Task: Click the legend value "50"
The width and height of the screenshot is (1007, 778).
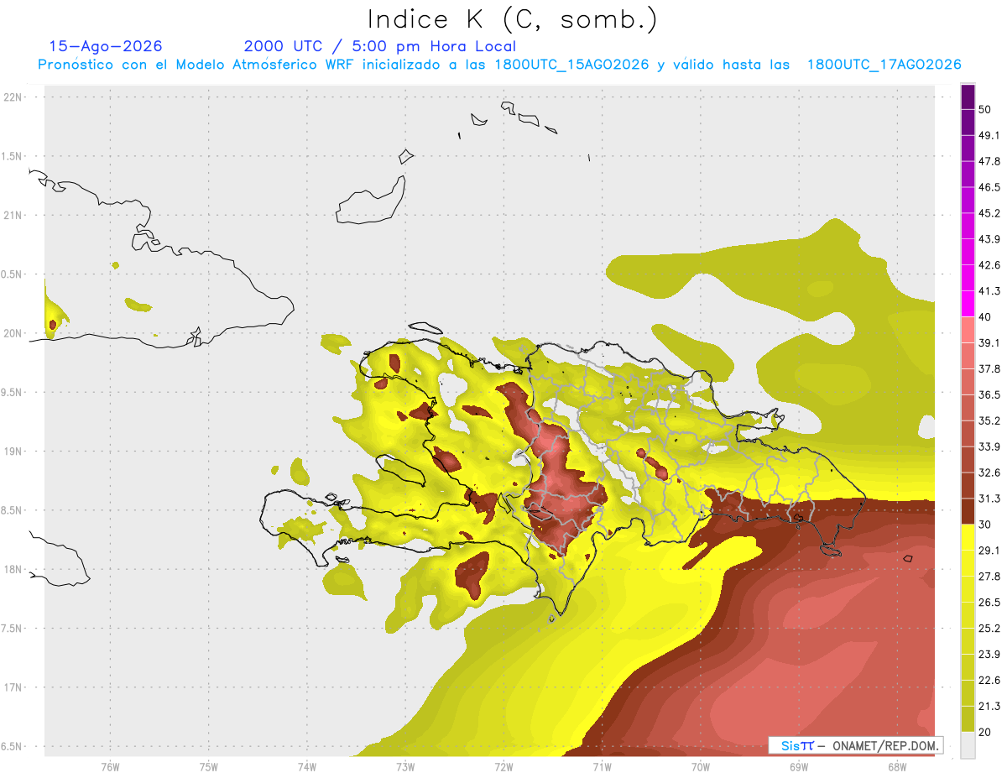Action: 985,110
